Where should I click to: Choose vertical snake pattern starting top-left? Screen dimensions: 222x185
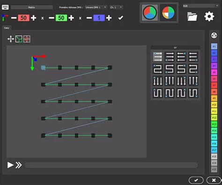point(157,93)
